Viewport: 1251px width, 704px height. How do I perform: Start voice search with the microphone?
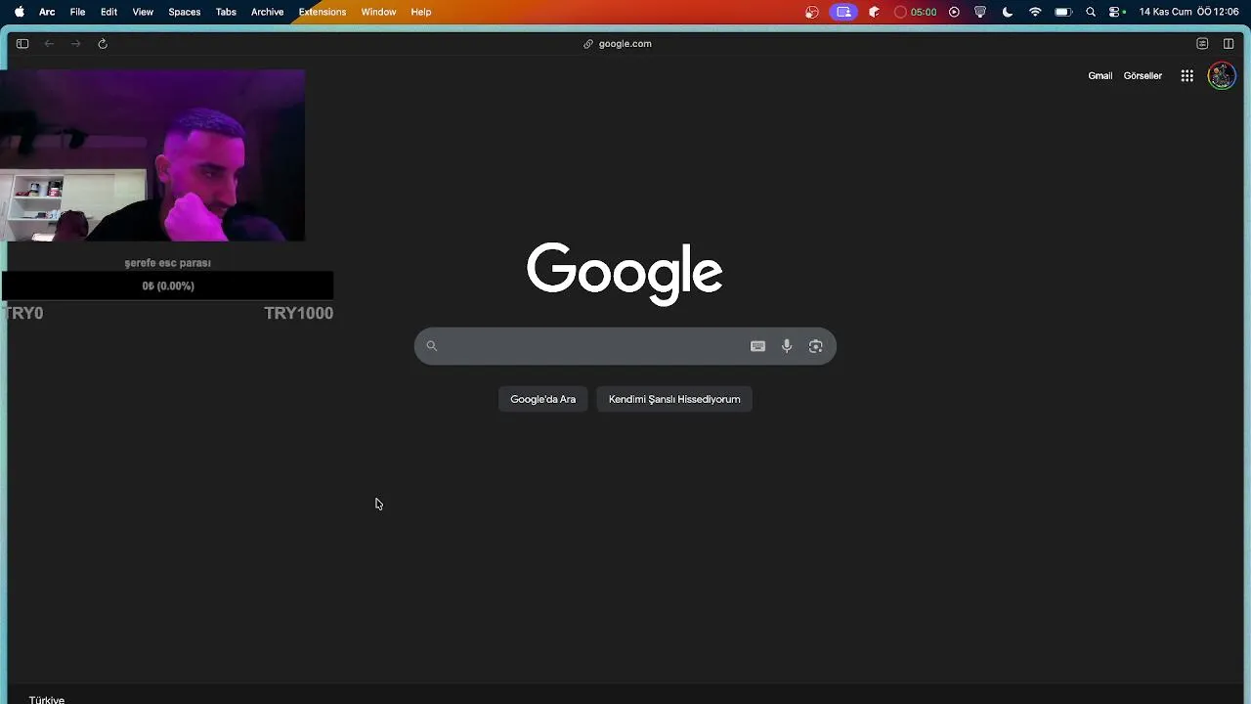pyautogui.click(x=787, y=346)
